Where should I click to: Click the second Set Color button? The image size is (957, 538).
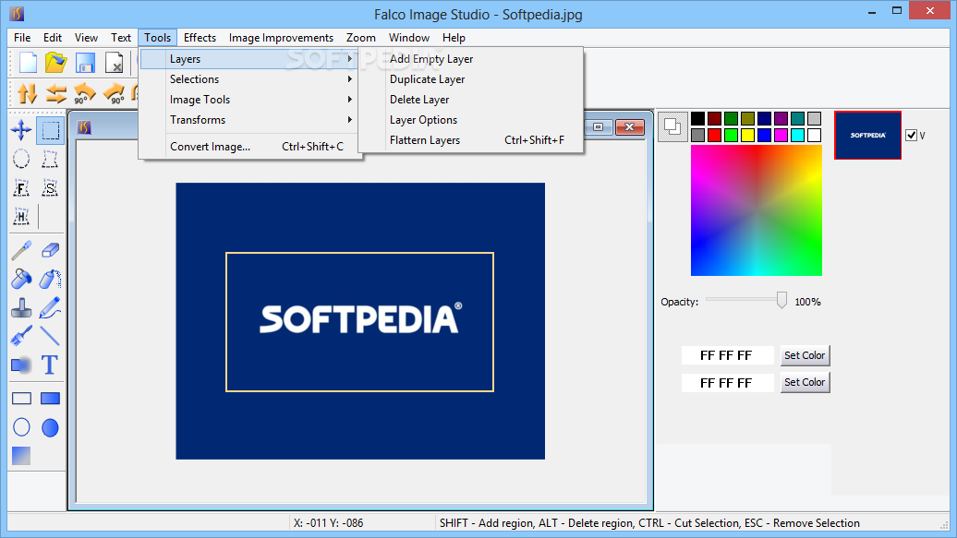(805, 382)
